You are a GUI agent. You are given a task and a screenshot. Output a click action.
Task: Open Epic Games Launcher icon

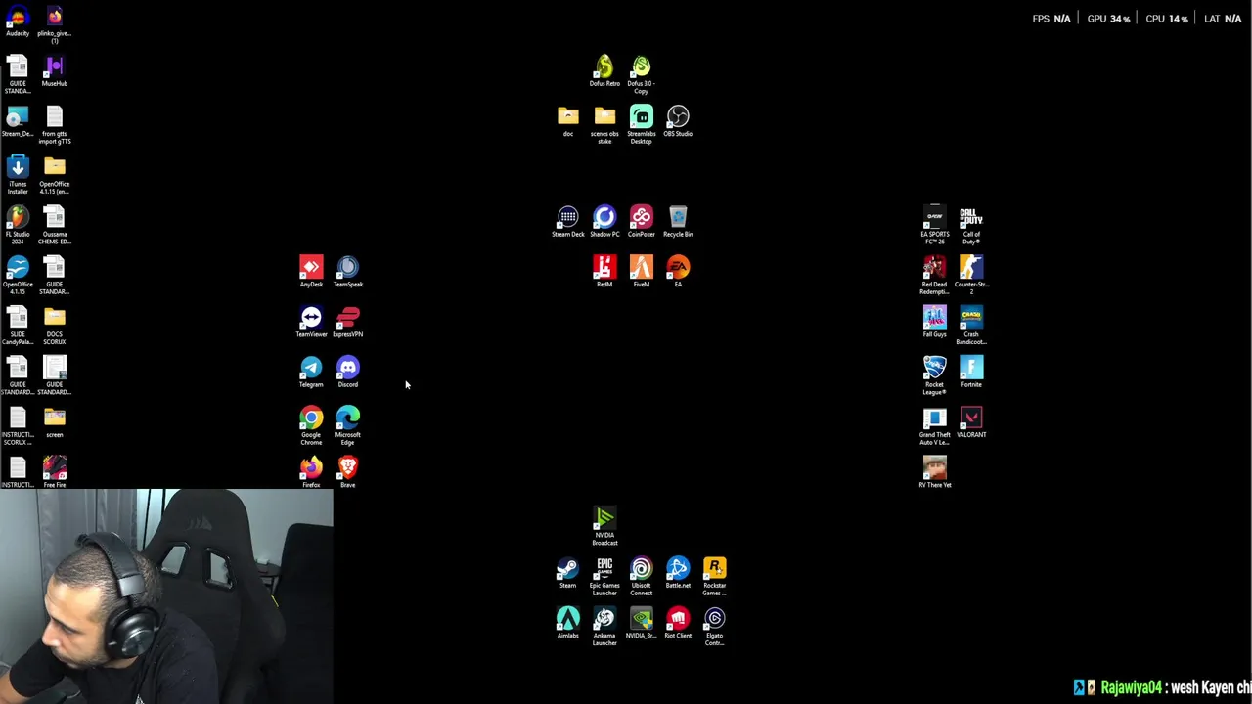click(604, 577)
